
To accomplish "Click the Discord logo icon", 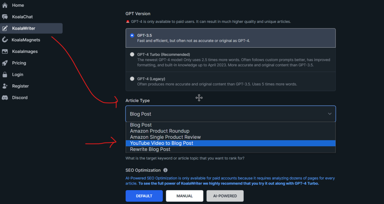I will 4,97.
